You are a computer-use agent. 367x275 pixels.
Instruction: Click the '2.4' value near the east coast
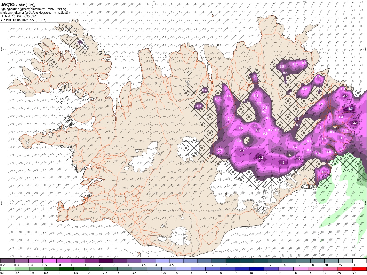point(355,123)
